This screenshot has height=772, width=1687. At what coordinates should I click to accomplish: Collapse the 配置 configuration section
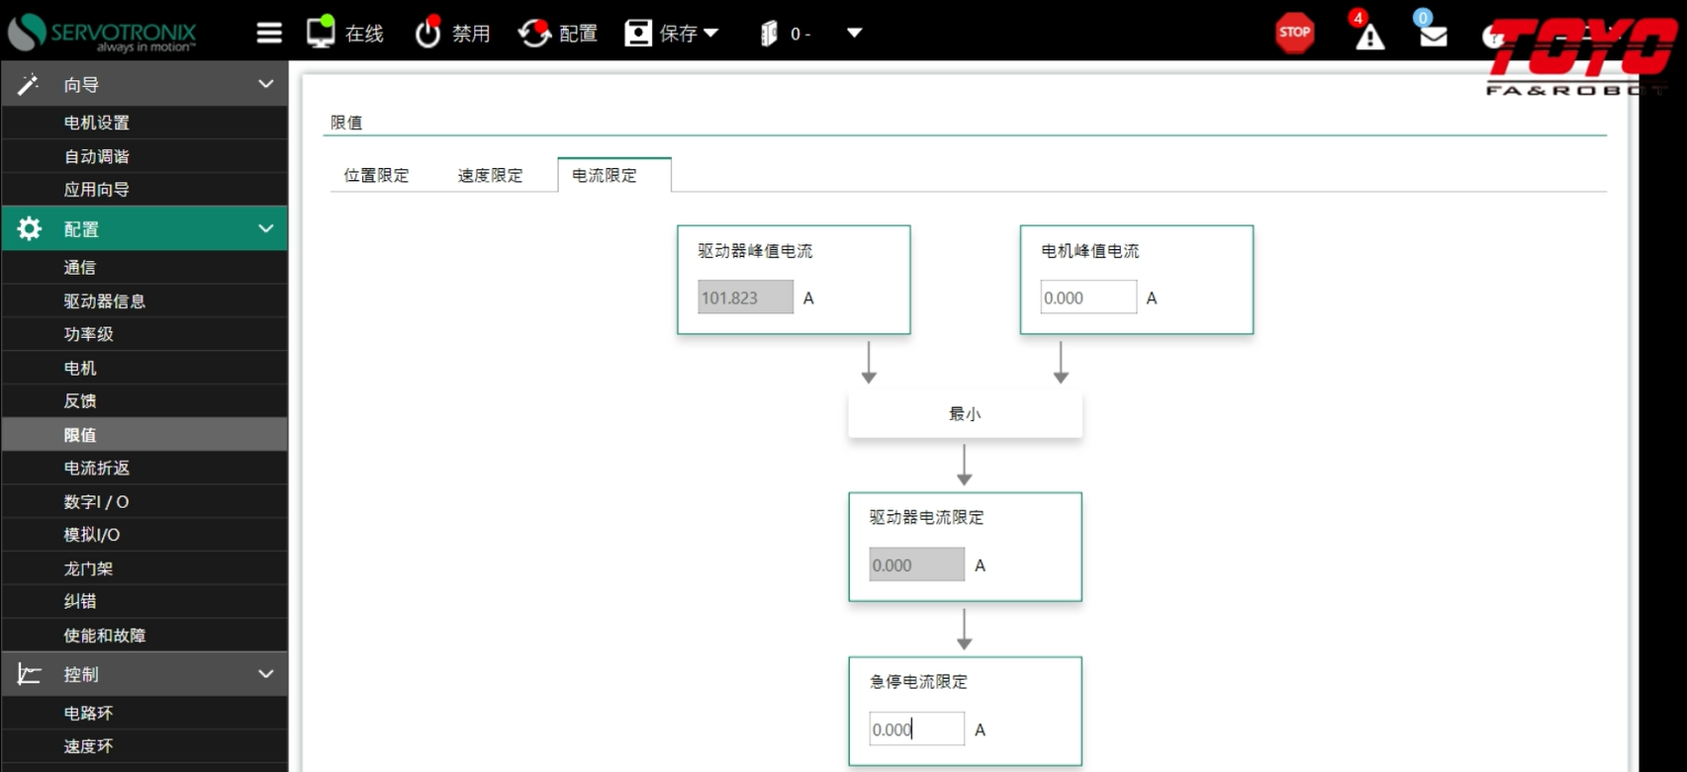[265, 229]
